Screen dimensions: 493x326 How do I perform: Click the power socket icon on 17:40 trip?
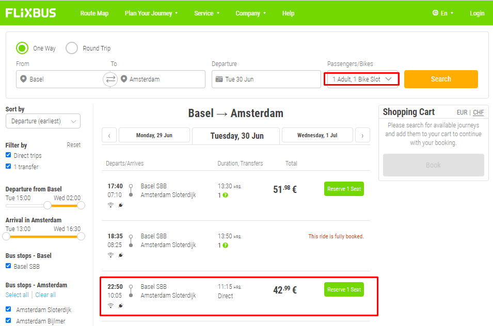click(x=121, y=205)
